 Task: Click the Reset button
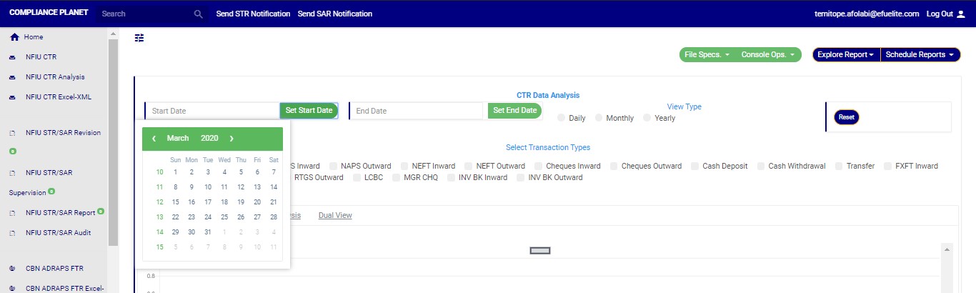[846, 117]
